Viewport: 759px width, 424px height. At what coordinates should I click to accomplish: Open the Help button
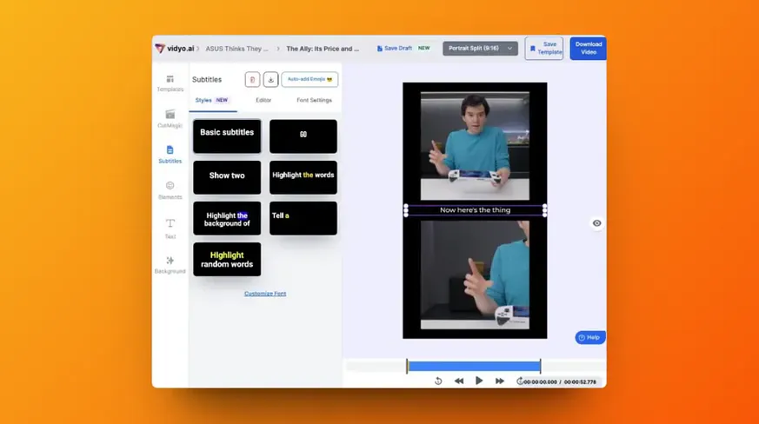pyautogui.click(x=590, y=337)
